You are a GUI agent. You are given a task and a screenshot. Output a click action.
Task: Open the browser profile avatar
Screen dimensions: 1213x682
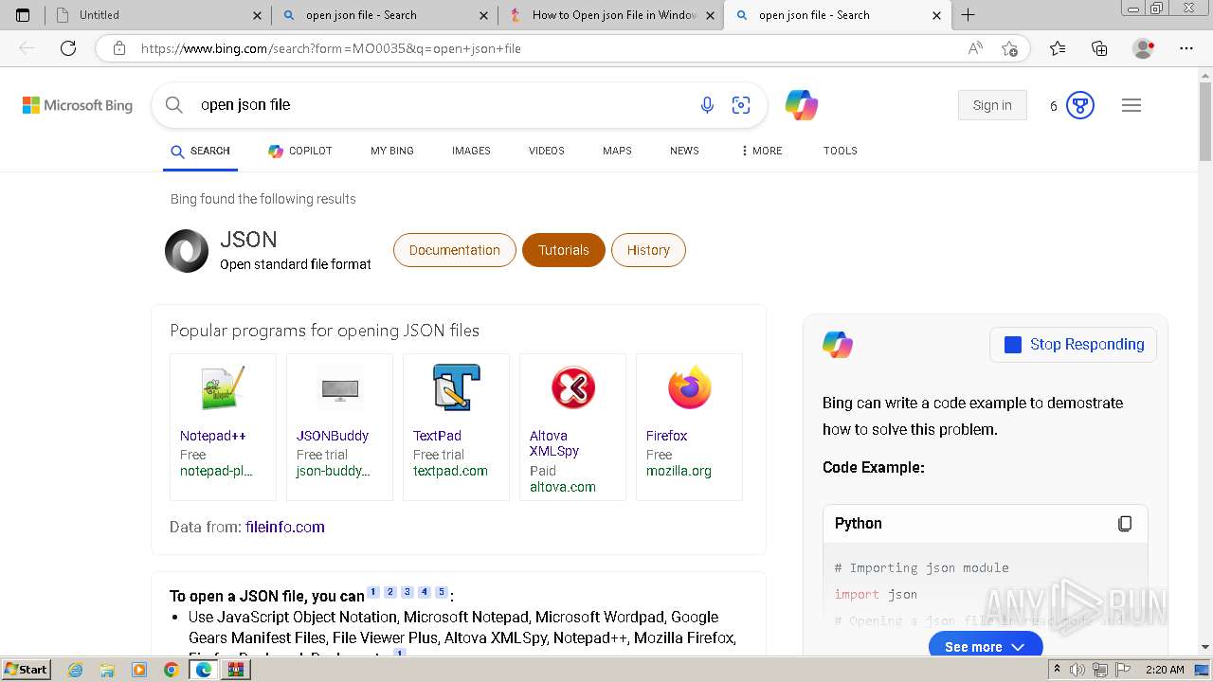[x=1143, y=48]
